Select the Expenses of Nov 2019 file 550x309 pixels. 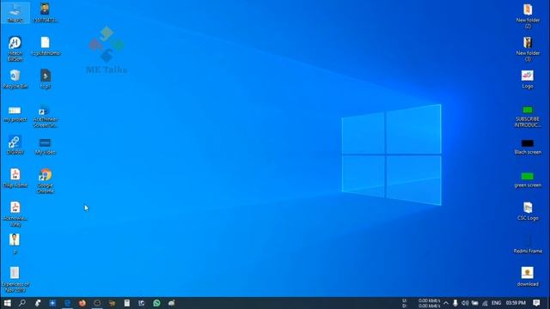pos(15,279)
